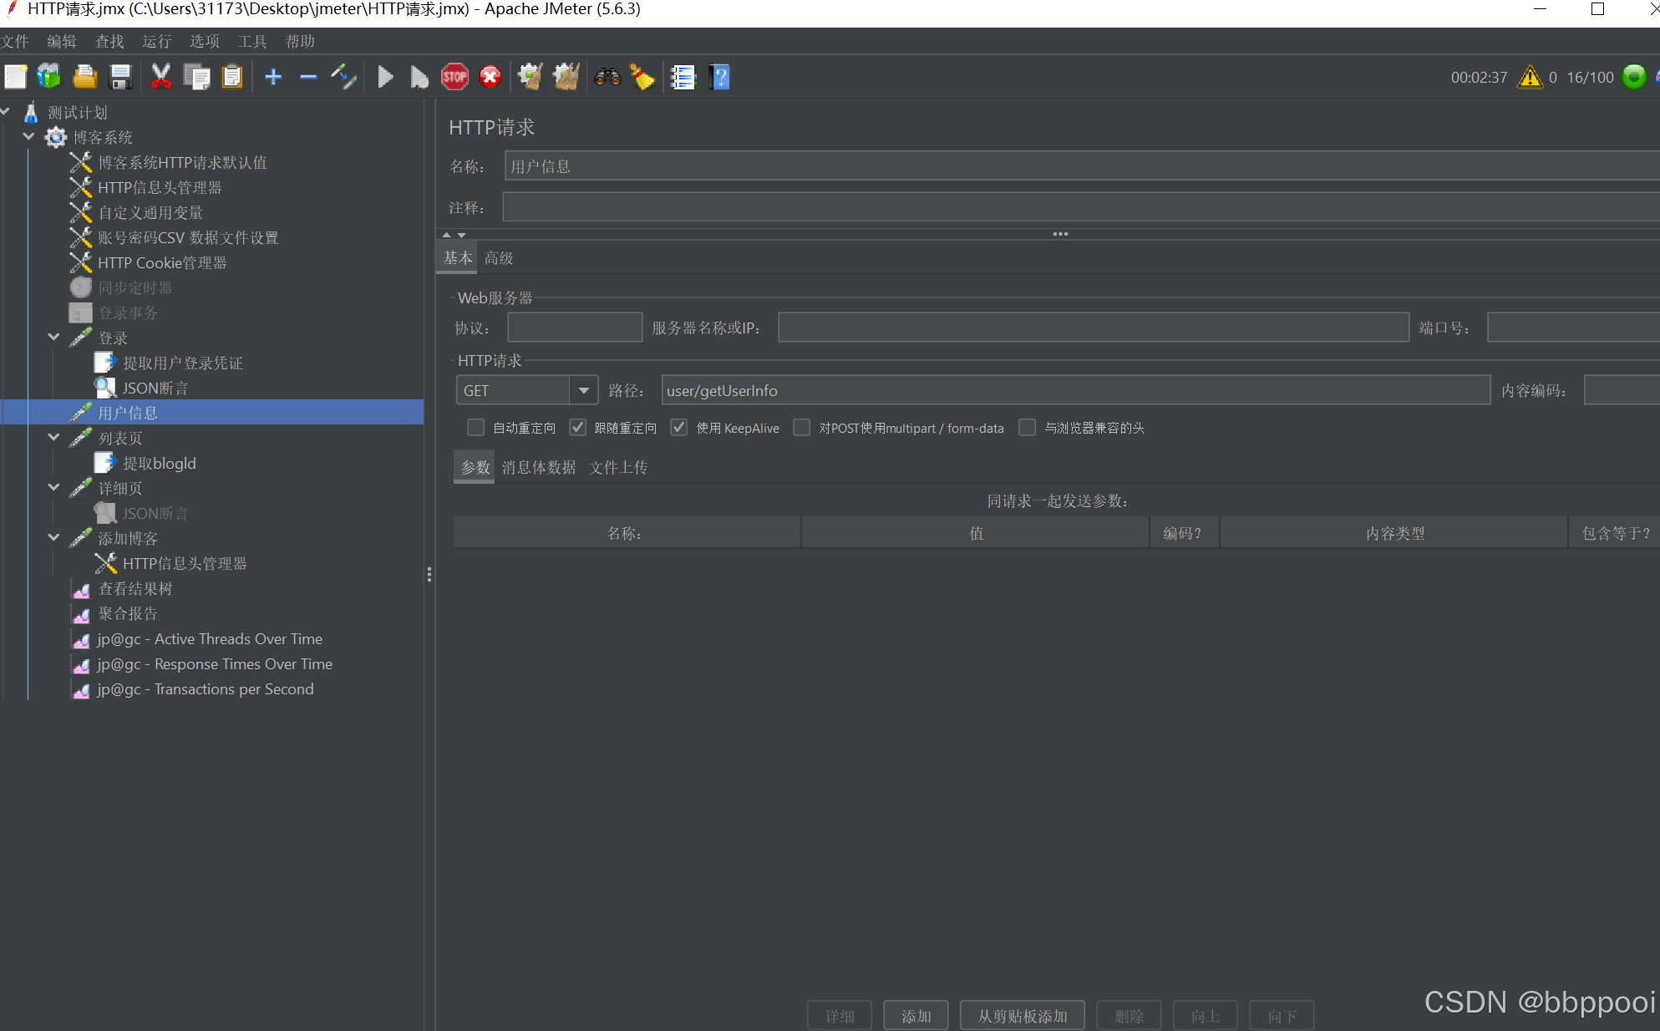Click the 从剪贴板添加 button
The image size is (1660, 1031).
click(x=1022, y=1016)
